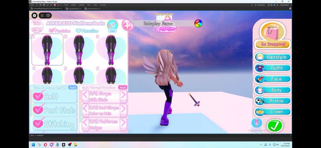Click the Face lipstick icon
The width and height of the screenshot is (321, 148).
pyautogui.click(x=260, y=79)
